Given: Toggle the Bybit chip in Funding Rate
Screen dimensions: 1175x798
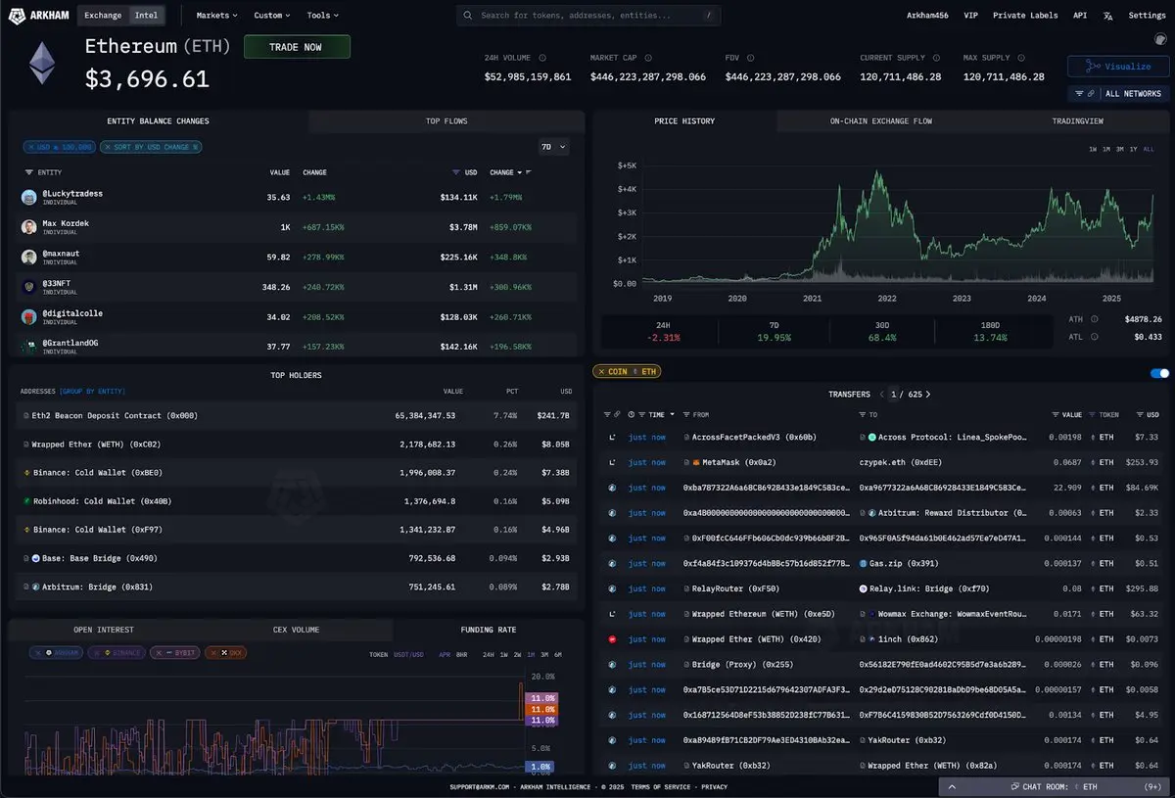Looking at the screenshot, I should [174, 652].
